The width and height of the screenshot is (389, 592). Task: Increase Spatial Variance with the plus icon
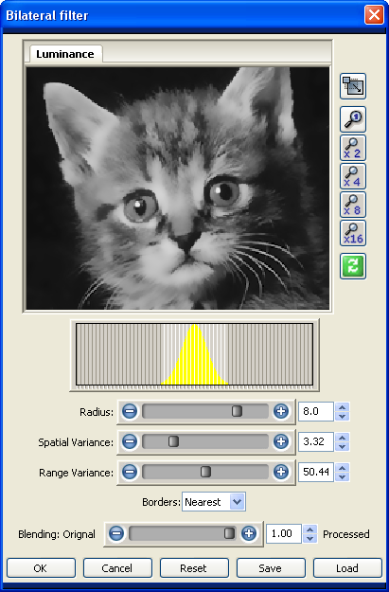click(x=281, y=441)
